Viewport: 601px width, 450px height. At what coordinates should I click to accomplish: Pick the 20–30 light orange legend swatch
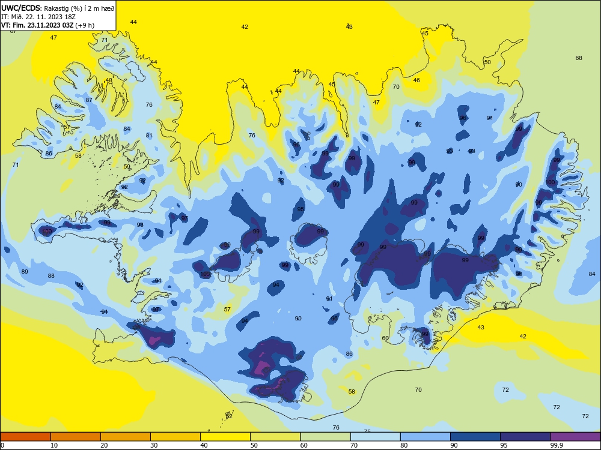[126, 437]
